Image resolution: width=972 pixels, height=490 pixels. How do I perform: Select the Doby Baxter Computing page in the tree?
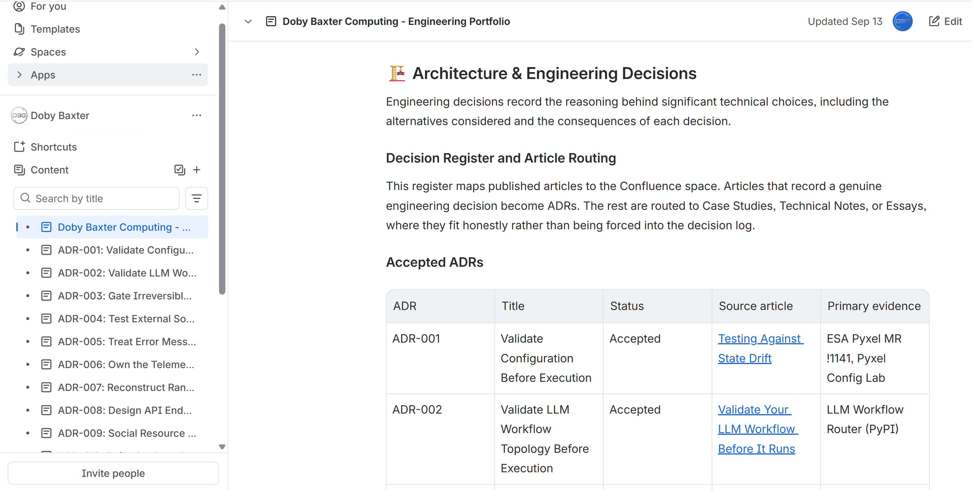point(112,227)
